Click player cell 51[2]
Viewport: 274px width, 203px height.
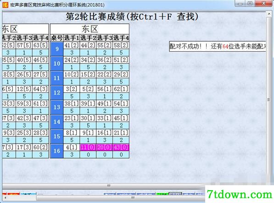[121, 60]
